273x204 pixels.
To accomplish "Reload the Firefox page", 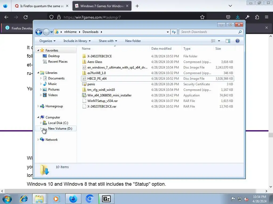I will tap(26, 17).
